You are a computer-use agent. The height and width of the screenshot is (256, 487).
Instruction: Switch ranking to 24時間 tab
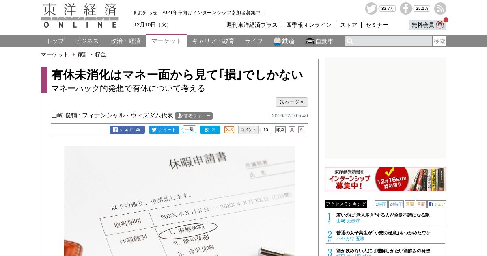[396, 204]
